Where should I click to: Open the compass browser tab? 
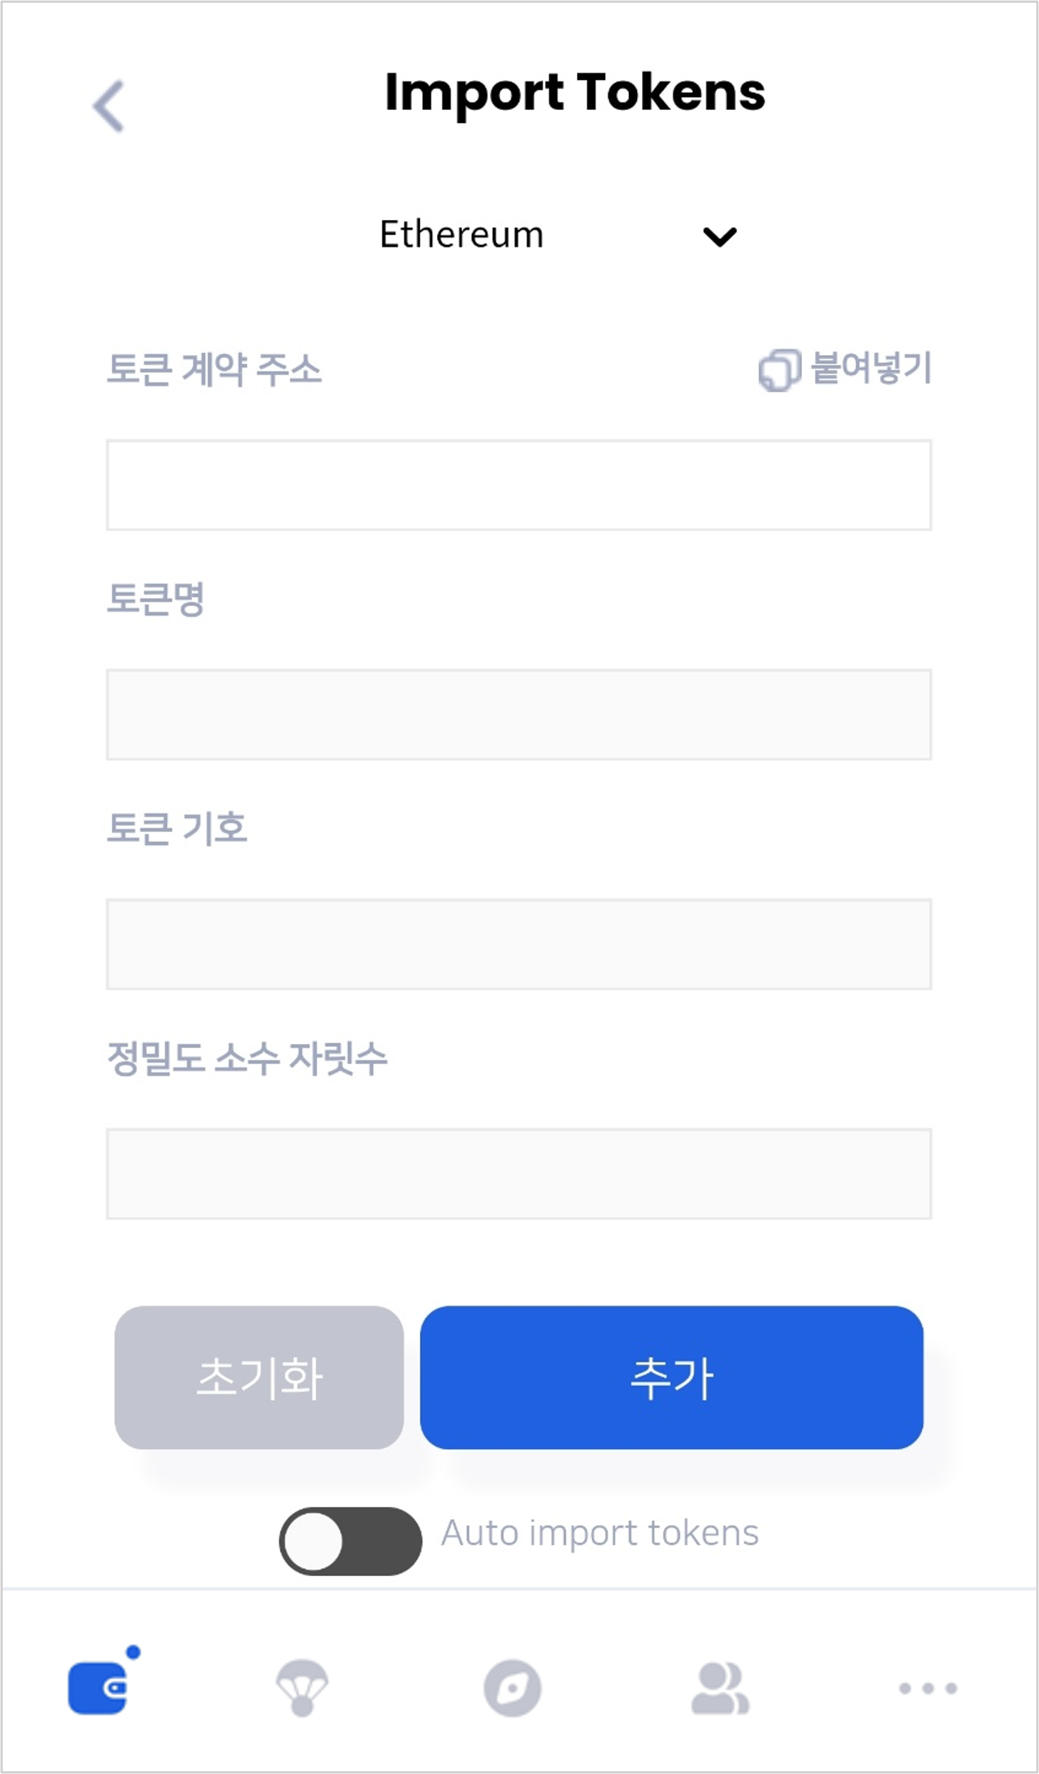tap(512, 1689)
